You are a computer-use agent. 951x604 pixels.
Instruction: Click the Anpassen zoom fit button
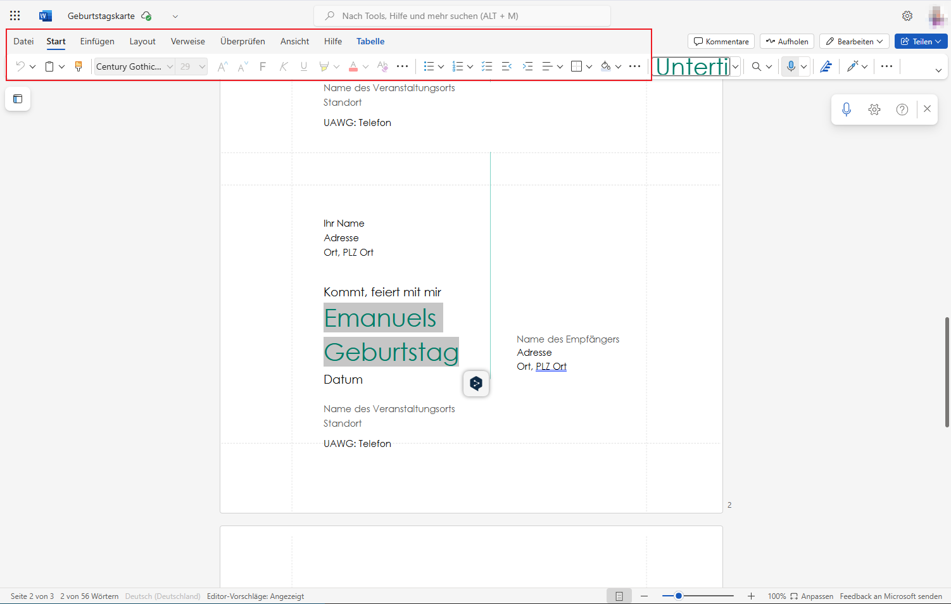812,596
